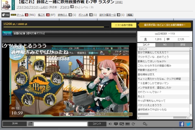Image resolution: width=195 pixels, height=130 pixels.
Task: Toggle comment display speech bubble icon
Action: click(x=116, y=124)
